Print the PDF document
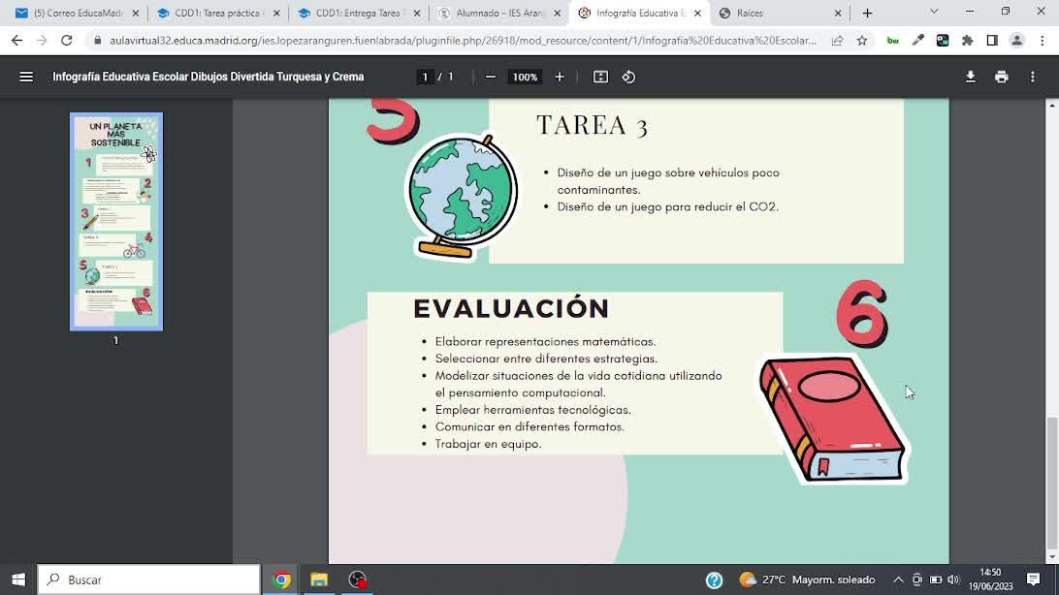Screen dimensions: 1059x595 point(1001,77)
